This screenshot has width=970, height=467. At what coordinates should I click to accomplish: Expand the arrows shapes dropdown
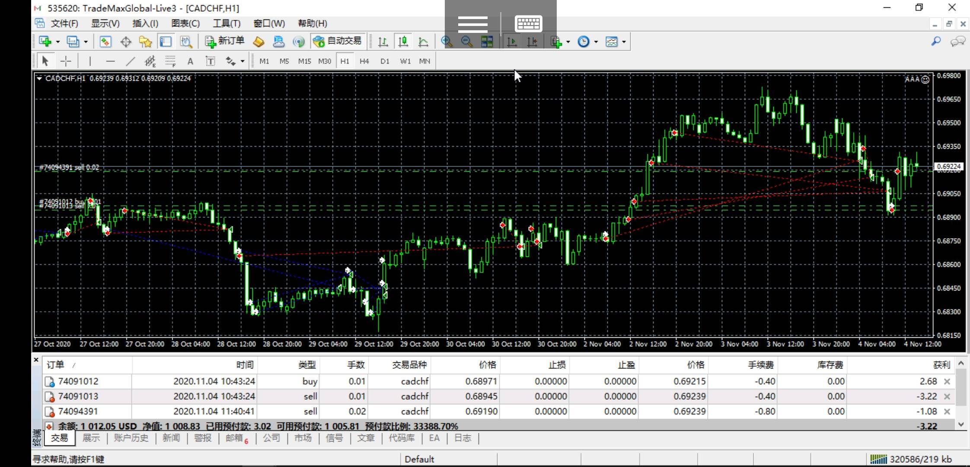pyautogui.click(x=242, y=61)
